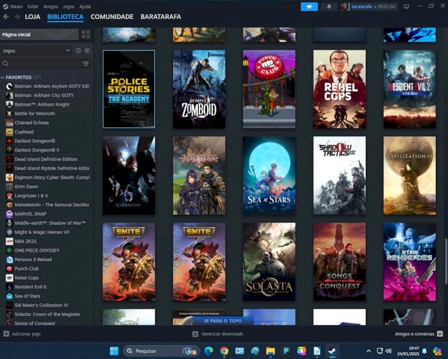Open Songs of Conquest cover
448x359 pixels.
pyautogui.click(x=339, y=262)
